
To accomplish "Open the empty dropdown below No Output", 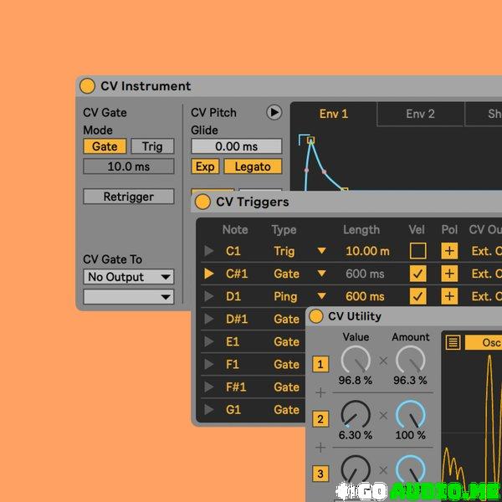I will (129, 297).
